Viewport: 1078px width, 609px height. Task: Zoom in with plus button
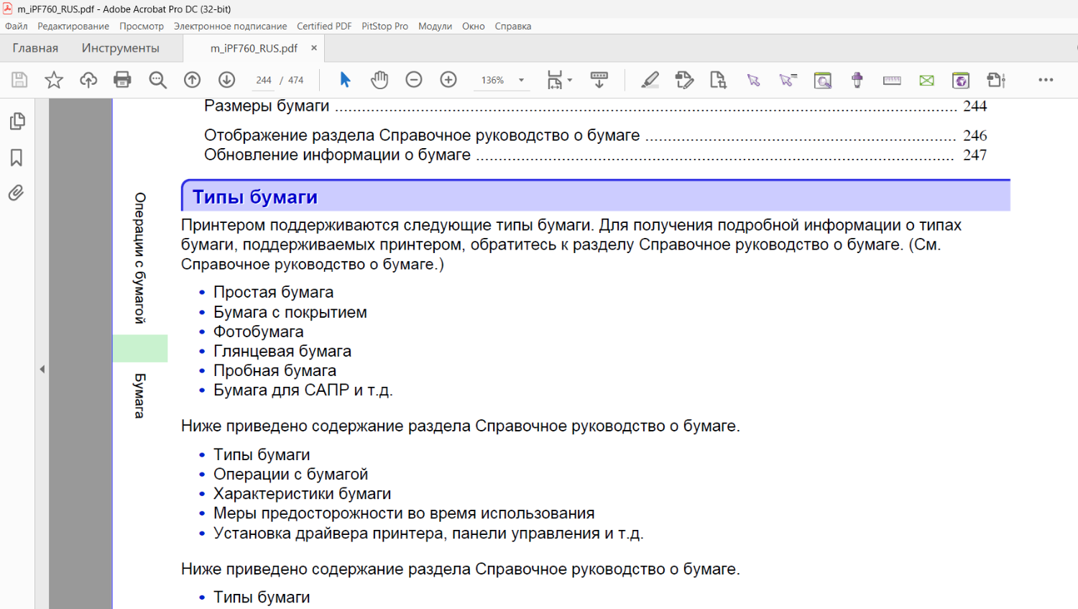pos(448,80)
